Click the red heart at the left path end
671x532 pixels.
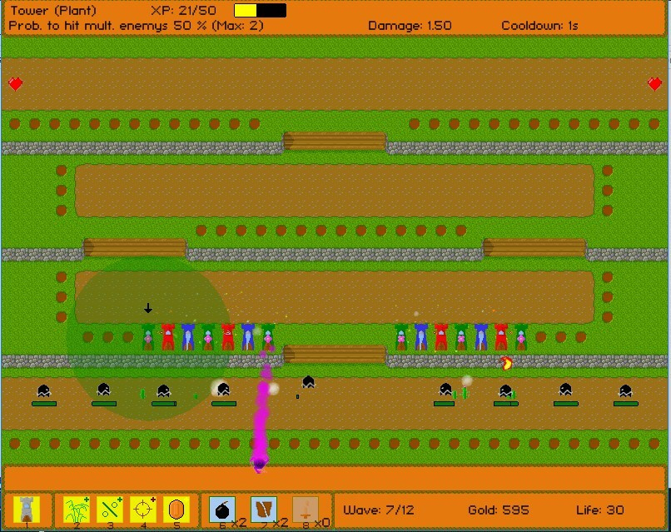16,83
